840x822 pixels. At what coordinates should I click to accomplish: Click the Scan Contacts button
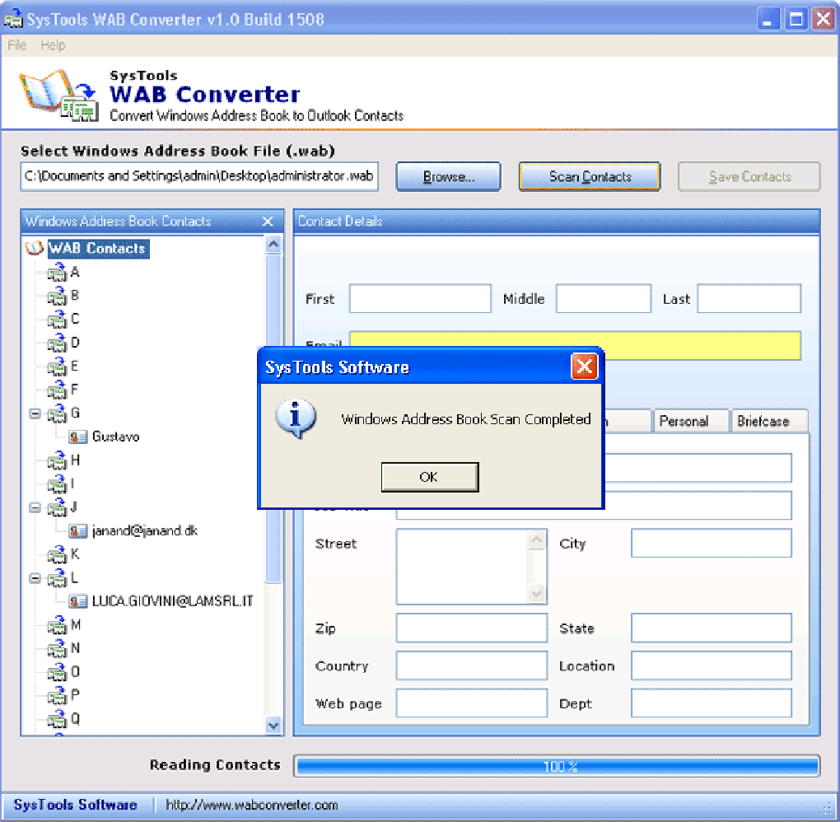[x=590, y=176]
